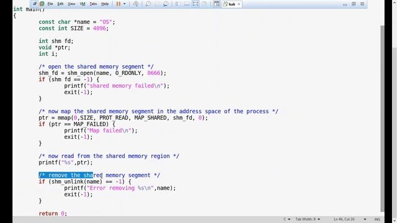Screen dimensions: 397x223
Task: Click the int shm_fd; declaration
Action: [x=56, y=41]
